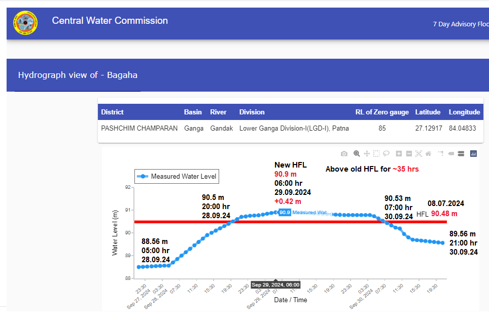Choose the Lasso Select tool
The image size is (489, 326).
pos(386,153)
